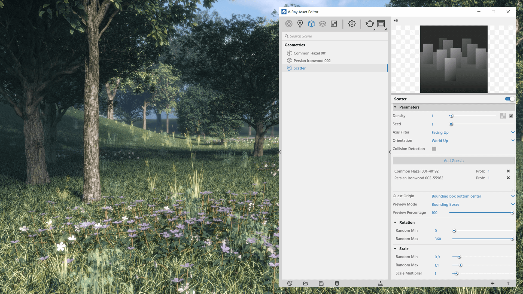Click the Rotation Random Max slider
523x294 pixels.
click(x=483, y=239)
